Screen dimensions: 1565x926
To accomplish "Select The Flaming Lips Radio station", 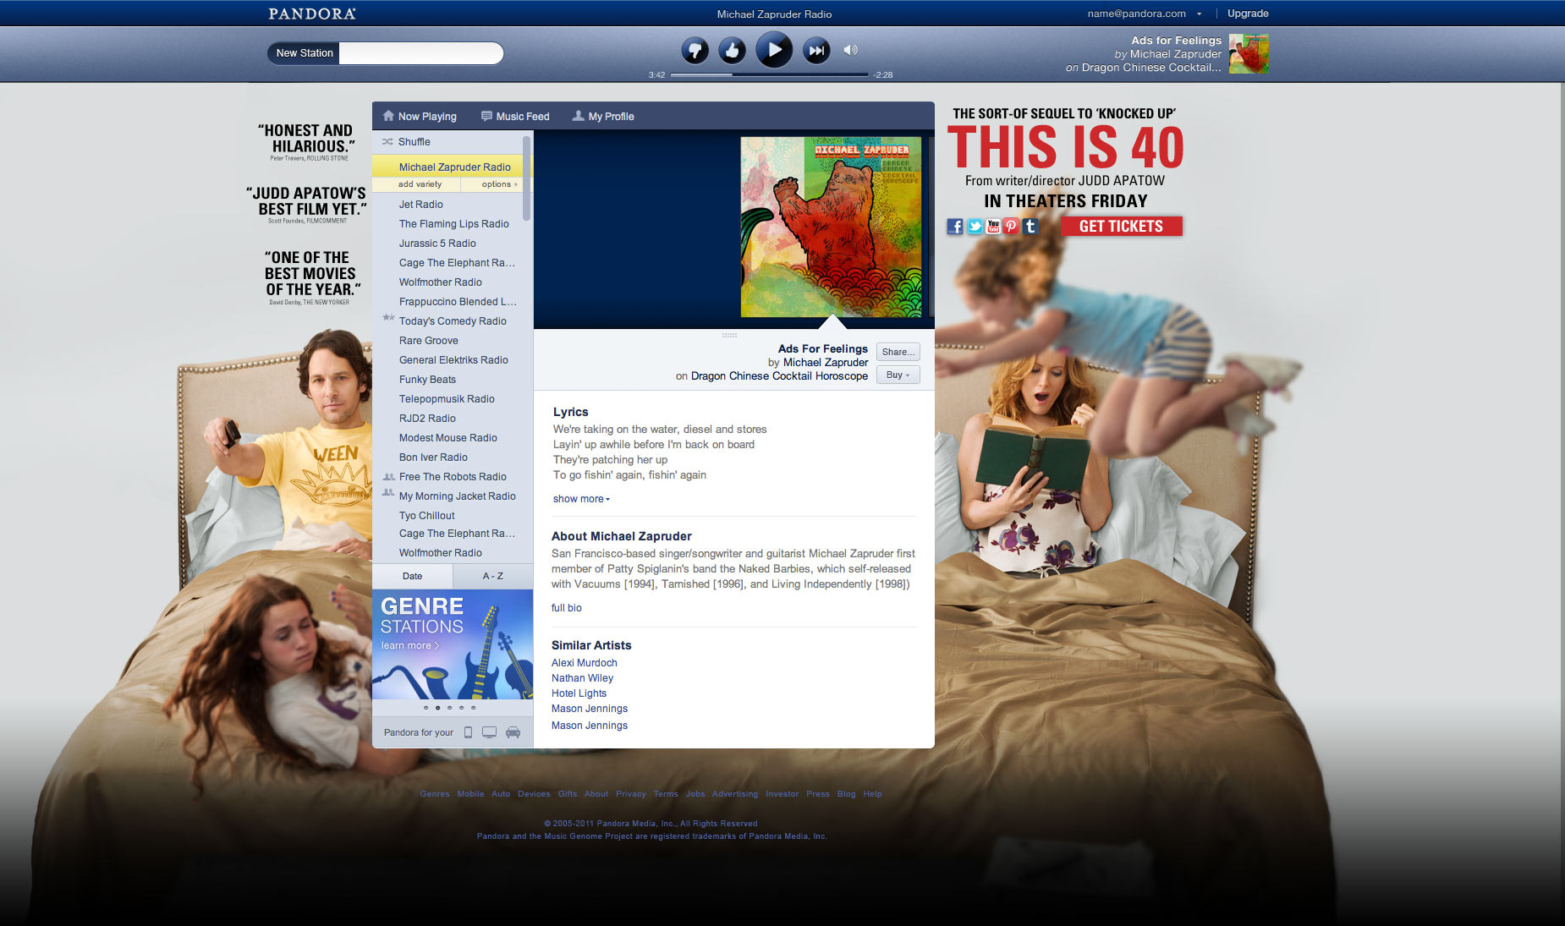I will [454, 224].
